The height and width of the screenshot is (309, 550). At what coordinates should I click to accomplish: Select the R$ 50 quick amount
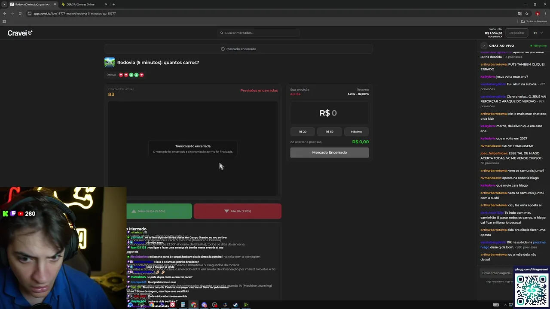pos(330,132)
